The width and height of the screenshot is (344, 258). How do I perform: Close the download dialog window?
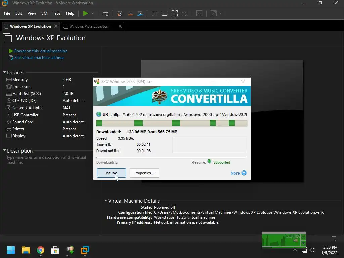coord(243,82)
